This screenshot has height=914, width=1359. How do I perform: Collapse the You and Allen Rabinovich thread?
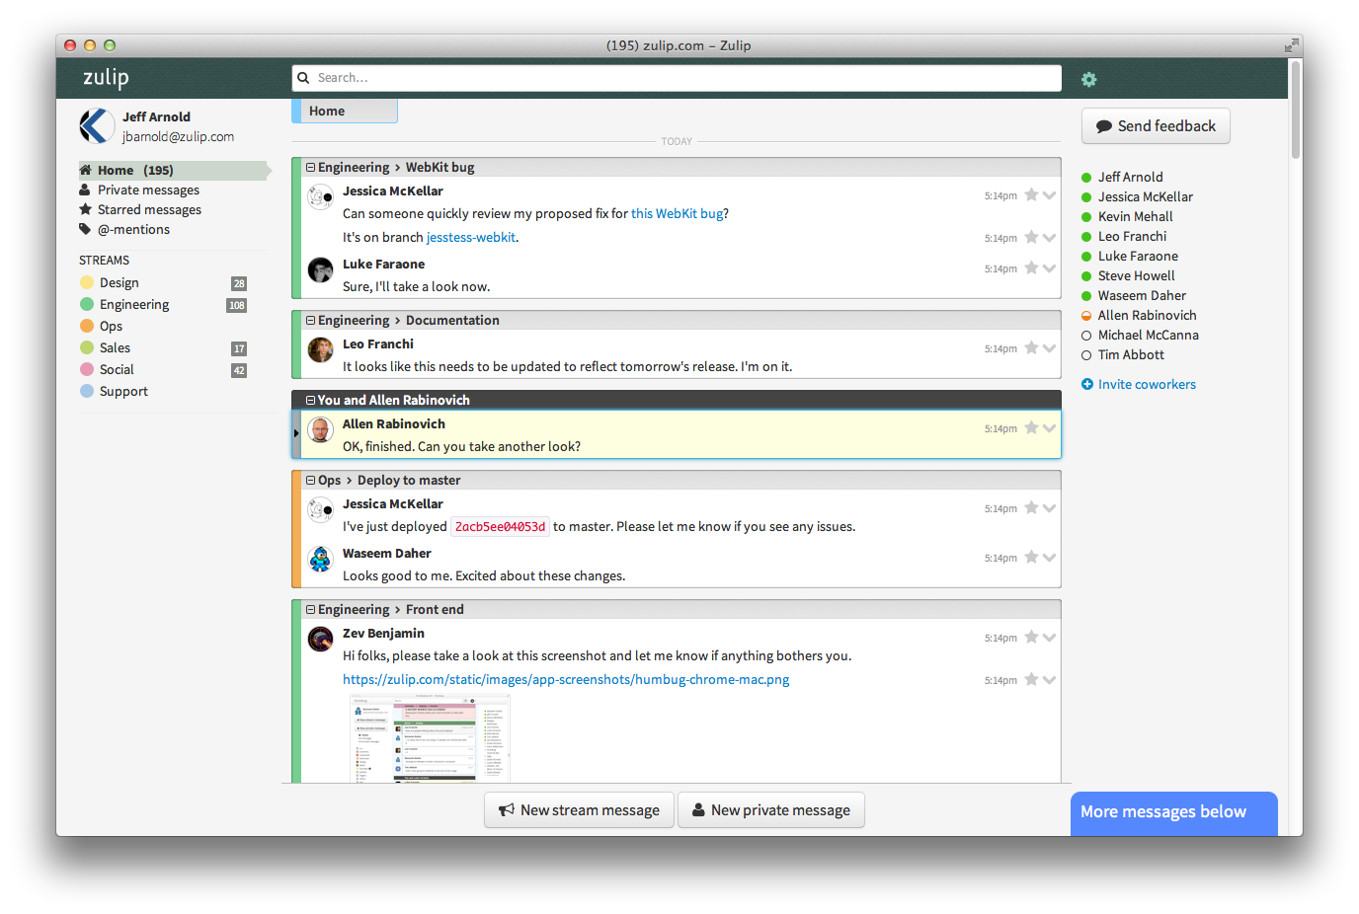tap(310, 401)
